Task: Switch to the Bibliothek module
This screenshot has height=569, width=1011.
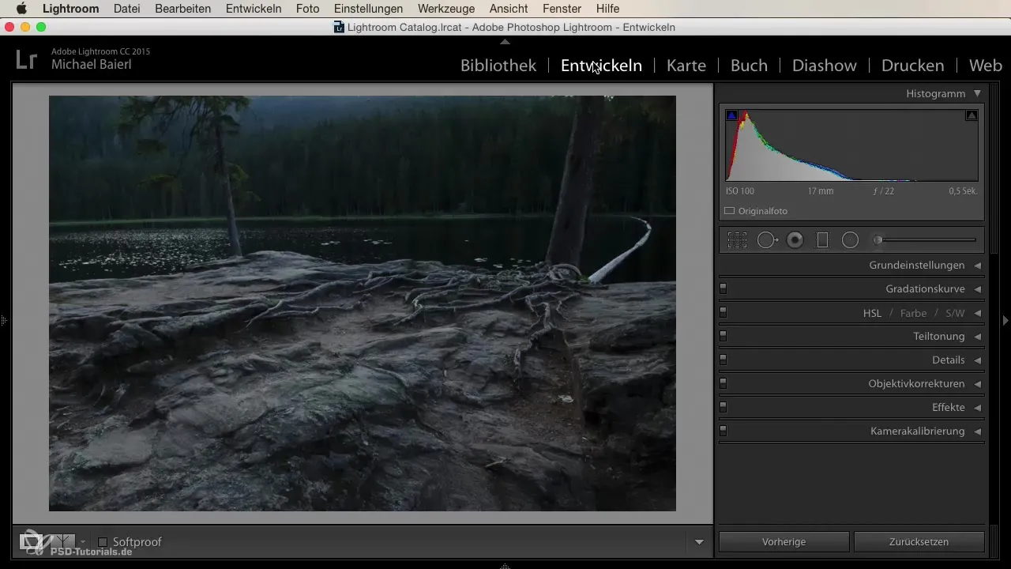Action: point(498,66)
